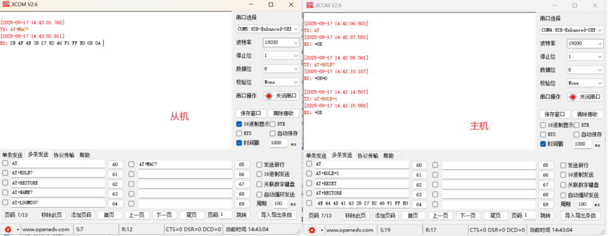Click send button 60 for AT in COM5 window
This screenshot has height=236, width=608.
point(115,164)
